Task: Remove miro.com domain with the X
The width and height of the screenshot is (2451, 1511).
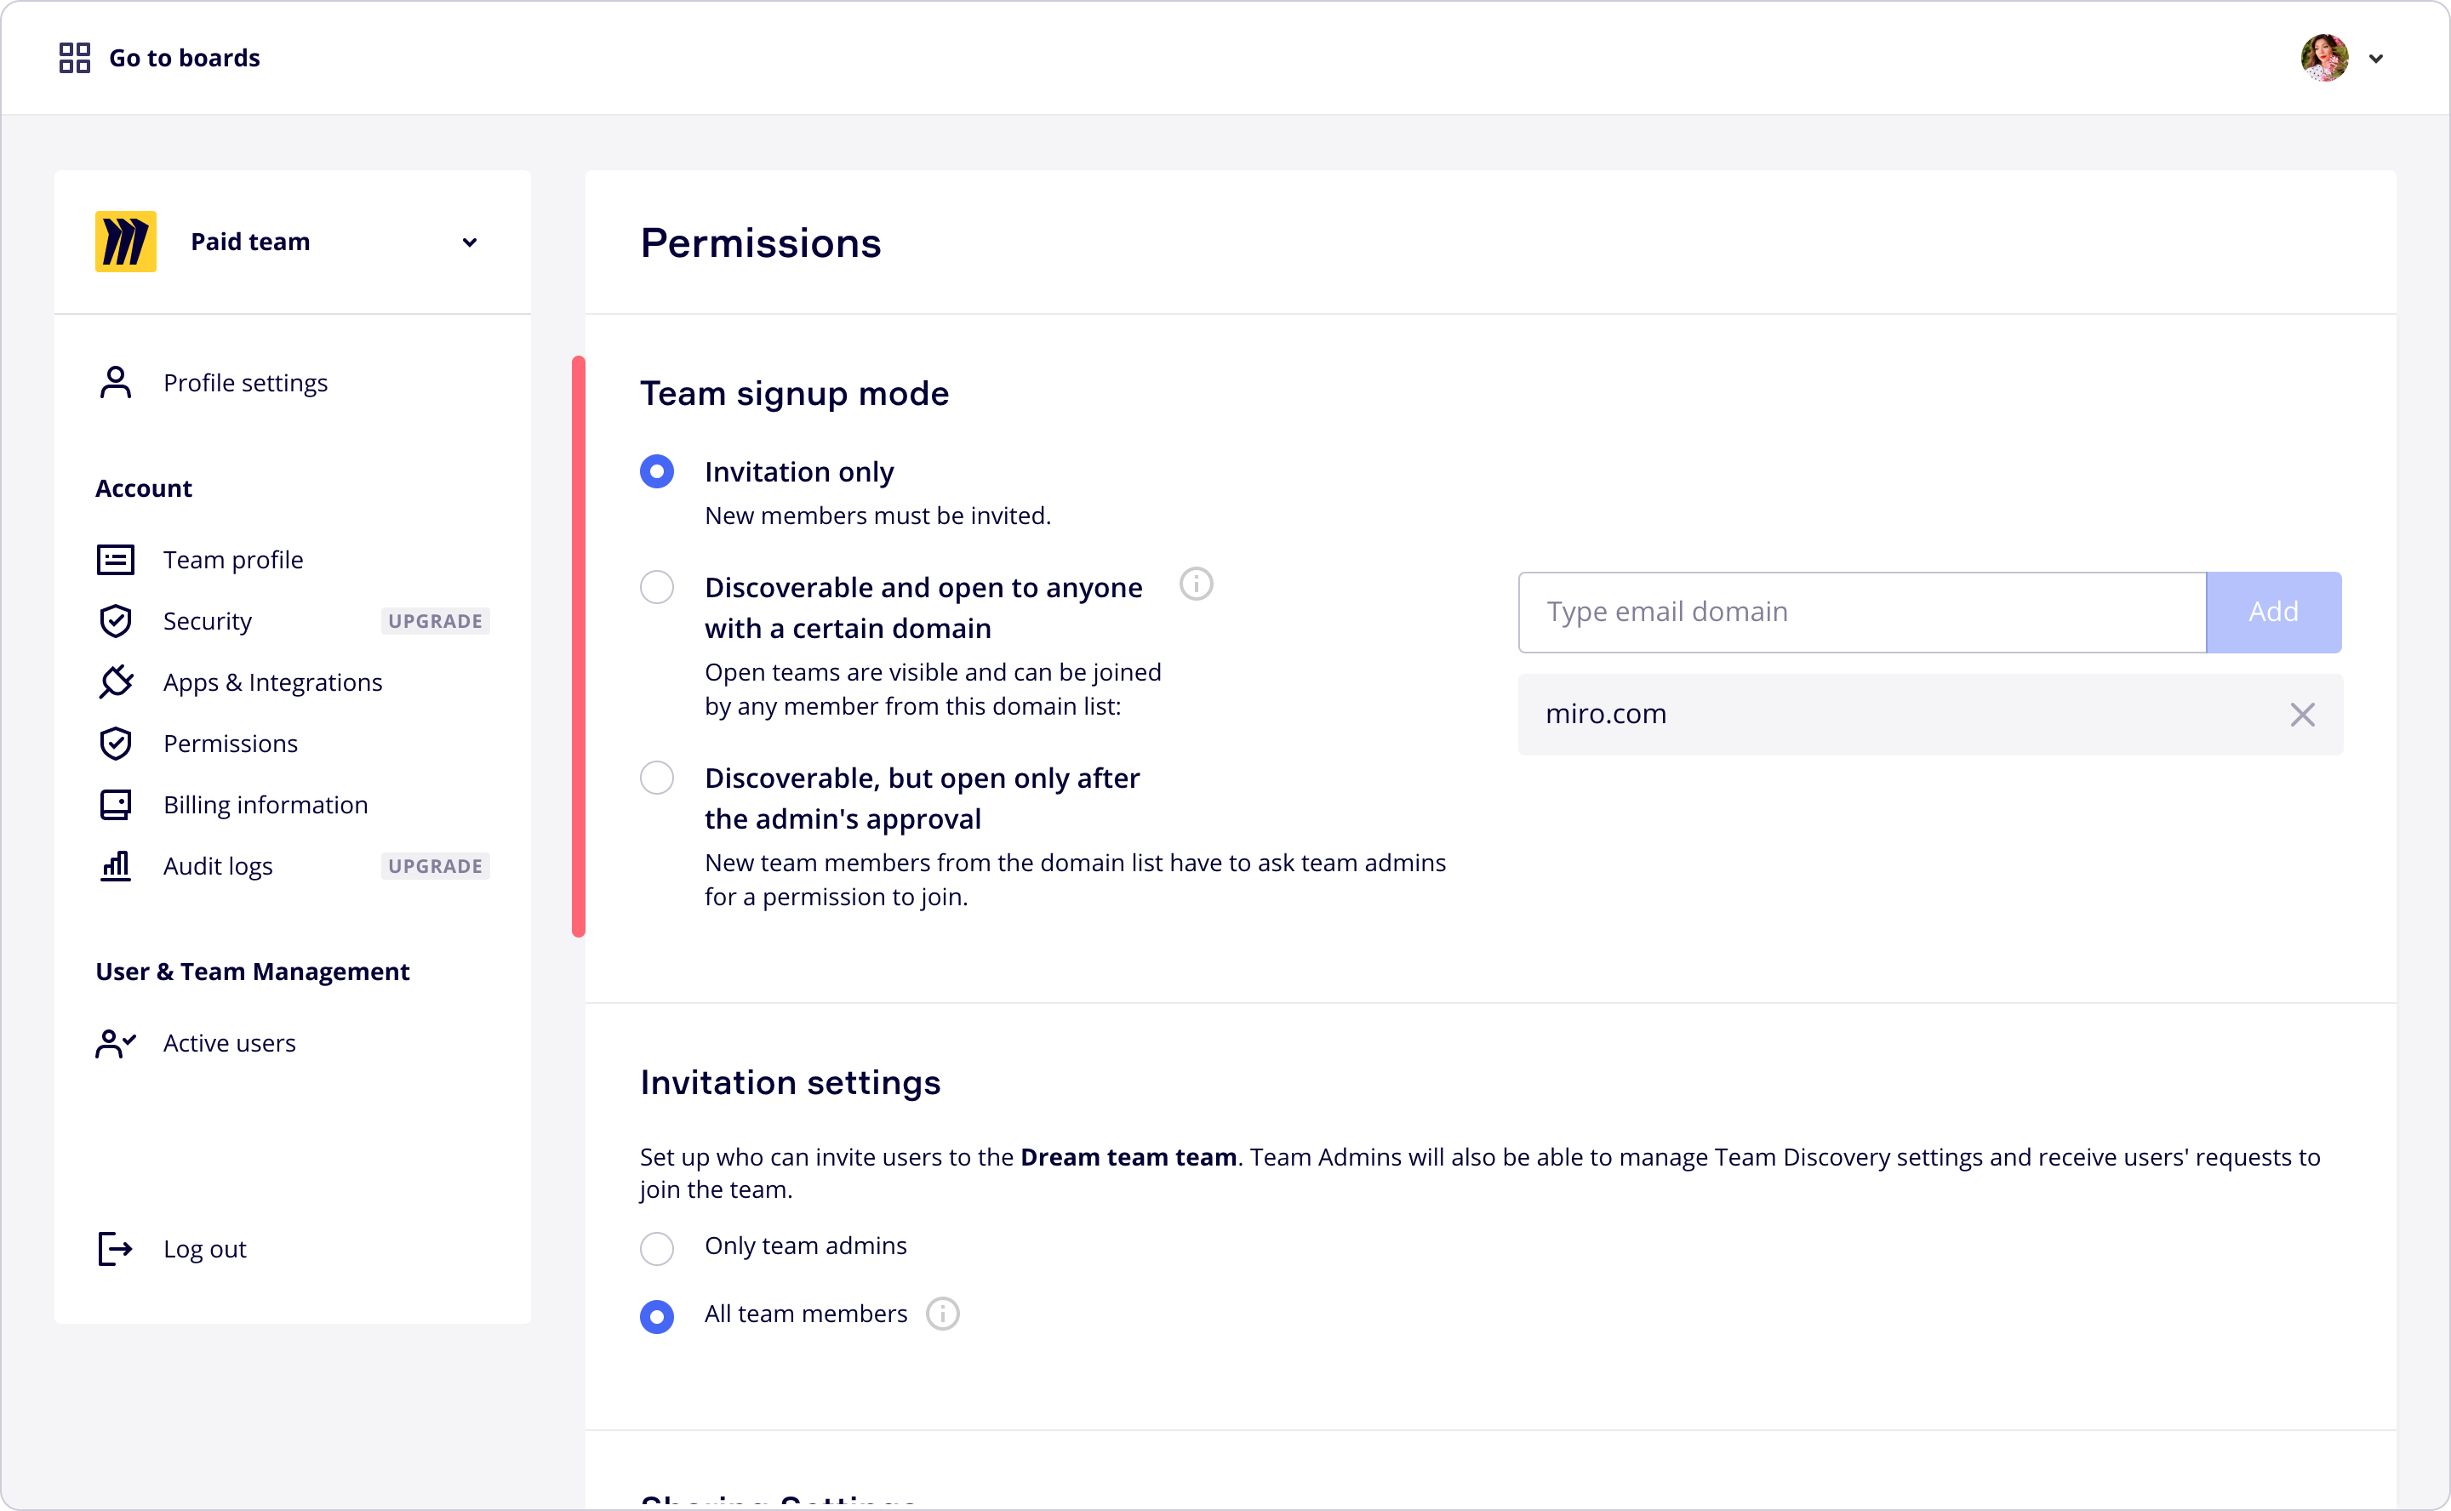Action: tap(2302, 715)
